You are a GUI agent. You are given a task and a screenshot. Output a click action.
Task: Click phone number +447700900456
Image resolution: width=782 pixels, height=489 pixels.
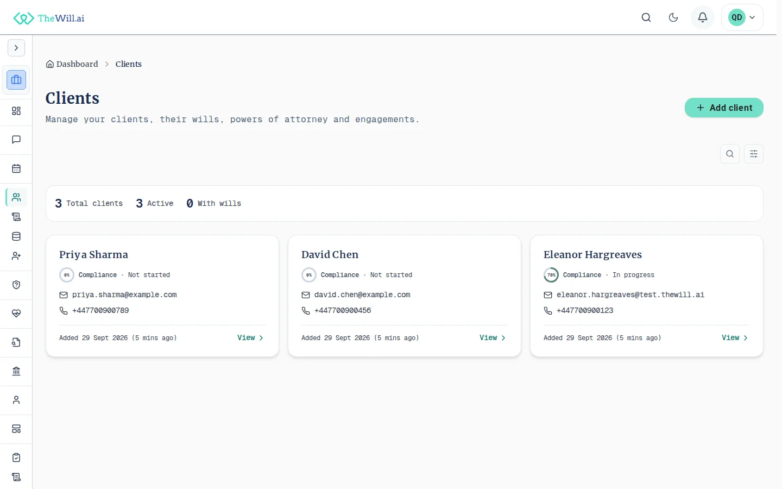343,311
